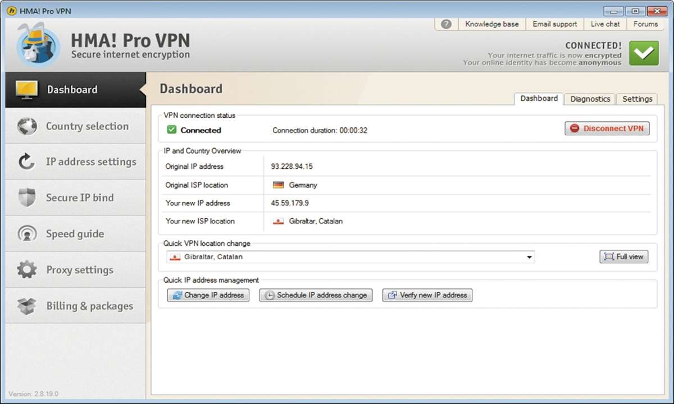This screenshot has height=404, width=674.
Task: Open IP address settings section
Action: point(76,162)
